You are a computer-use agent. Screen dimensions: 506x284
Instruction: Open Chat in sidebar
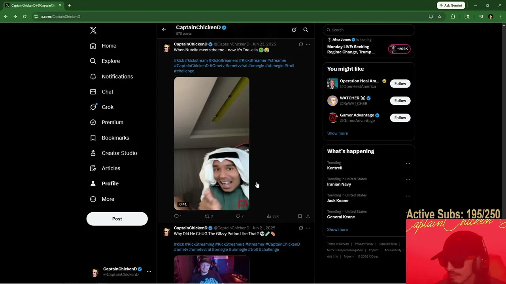click(x=101, y=92)
